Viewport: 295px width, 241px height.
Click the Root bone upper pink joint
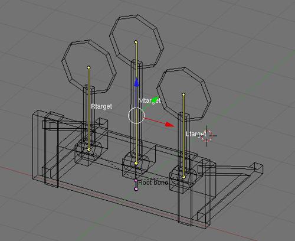[x=136, y=180]
